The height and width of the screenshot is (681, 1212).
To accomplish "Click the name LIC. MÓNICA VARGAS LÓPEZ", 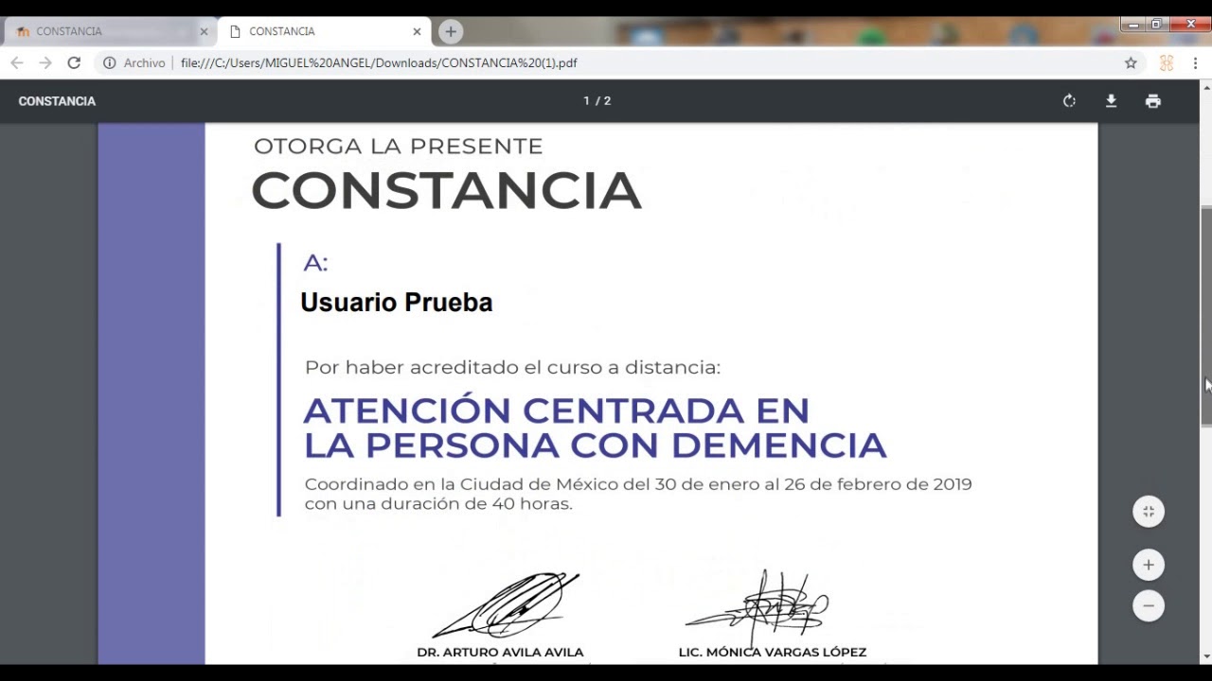I will 773,653.
